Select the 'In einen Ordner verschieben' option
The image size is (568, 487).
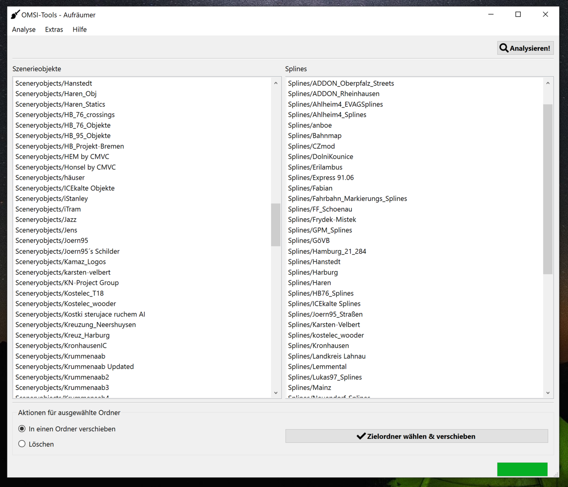click(x=22, y=429)
